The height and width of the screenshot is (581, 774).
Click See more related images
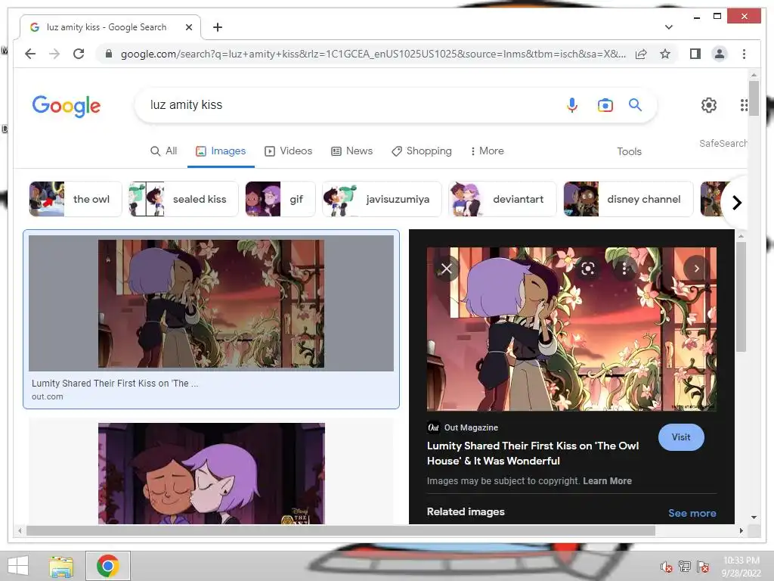tap(692, 513)
